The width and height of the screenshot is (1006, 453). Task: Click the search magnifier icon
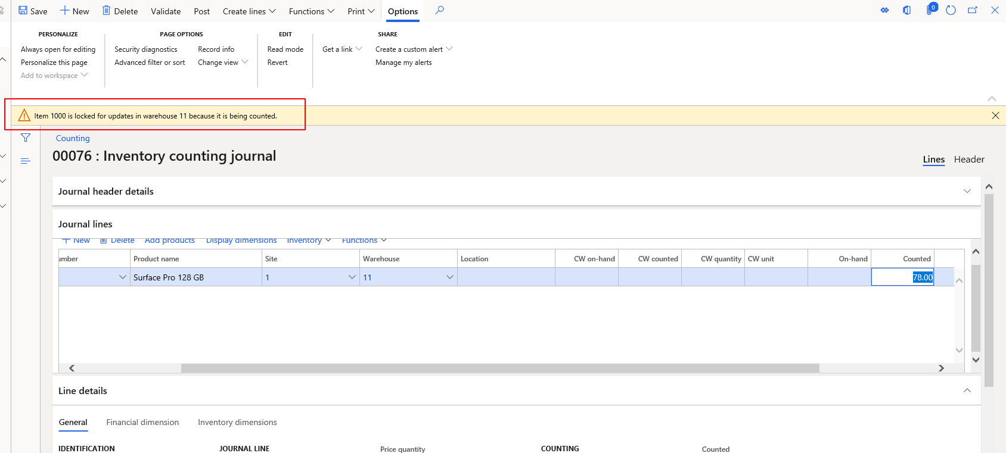[x=440, y=11]
